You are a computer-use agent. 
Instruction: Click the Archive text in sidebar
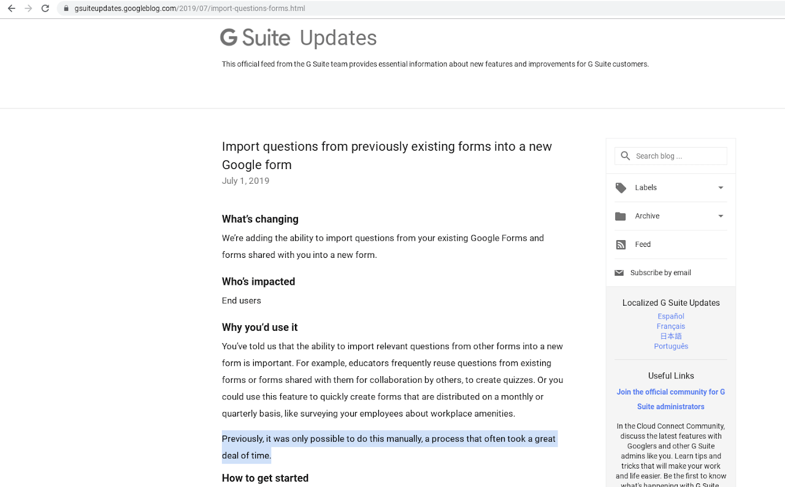(x=647, y=216)
